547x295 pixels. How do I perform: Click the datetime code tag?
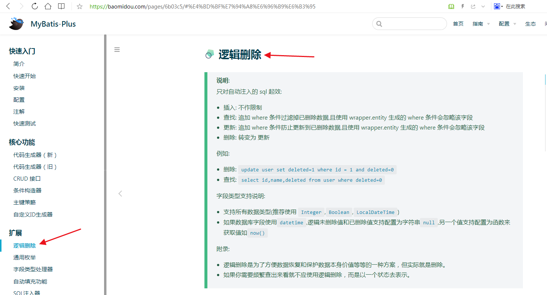[x=291, y=223]
